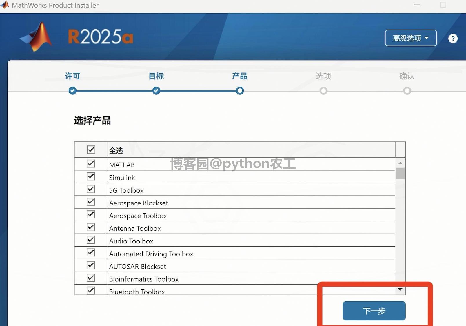Click the scrollbar up arrow
This screenshot has width=466, height=326.
[400, 163]
